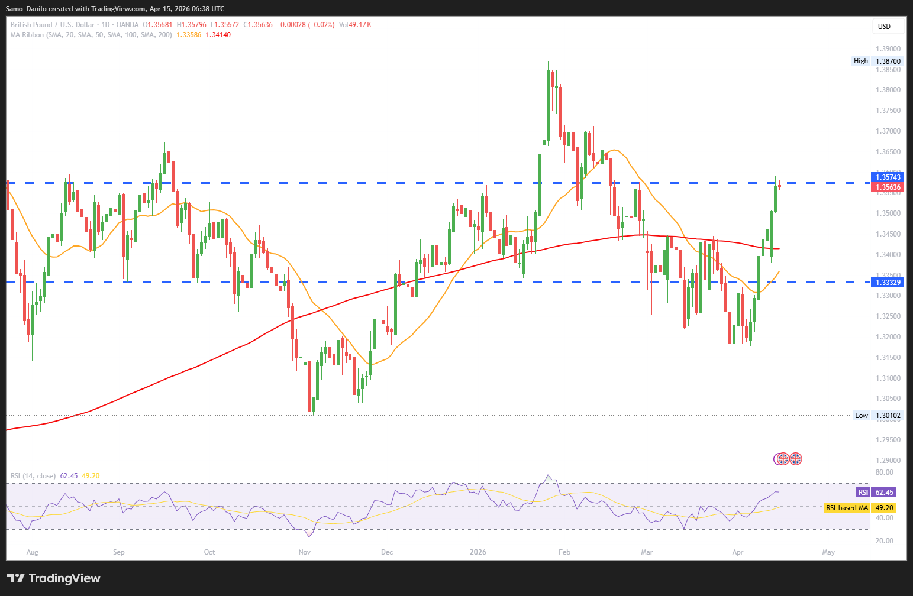Click the British Pound / U.S. Dollar symbol title
Viewport: 913px width, 596px height.
pos(52,25)
